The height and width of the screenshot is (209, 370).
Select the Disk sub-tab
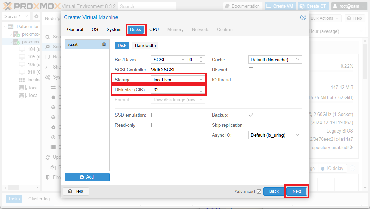click(122, 46)
